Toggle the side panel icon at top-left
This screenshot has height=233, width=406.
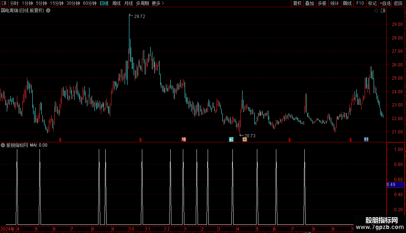(4, 3)
